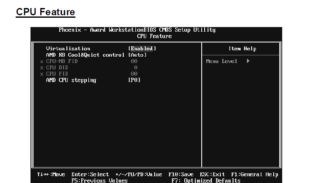Click the CPU DID value 0

point(136,68)
